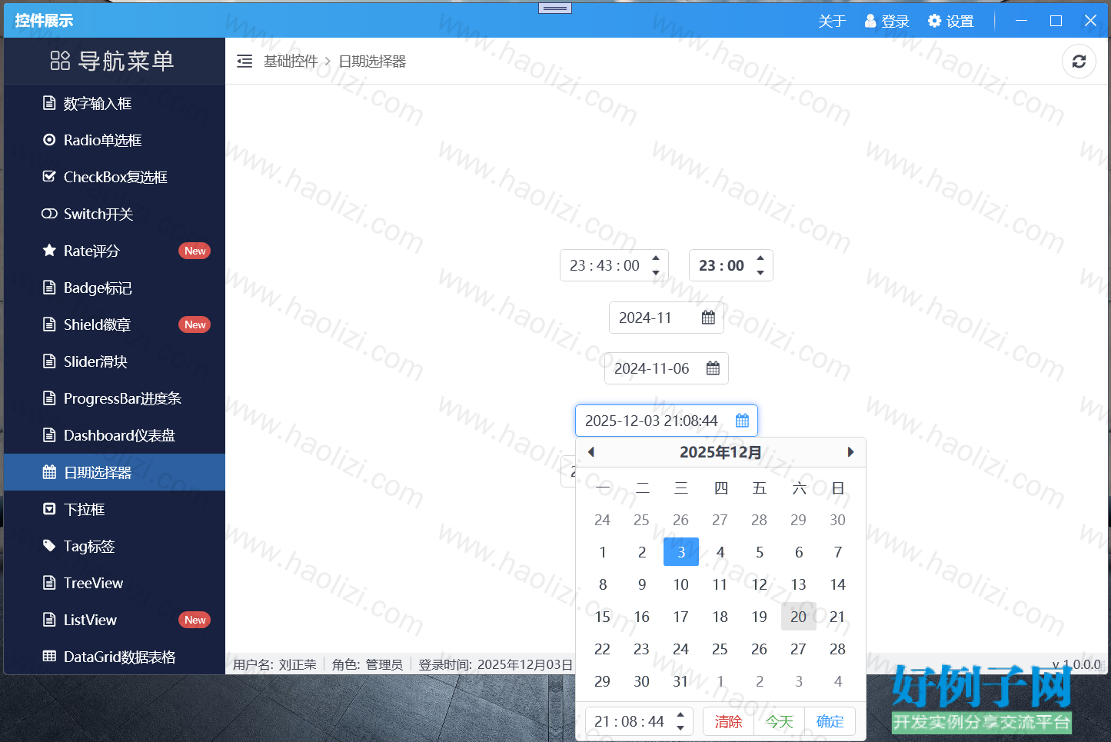Select 日期选择器 menu item

click(115, 472)
